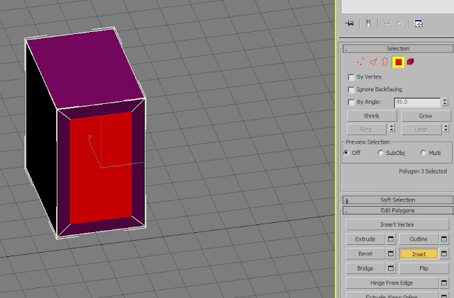Click the Pin Stack icon
The height and width of the screenshot is (298, 454).
[350, 23]
